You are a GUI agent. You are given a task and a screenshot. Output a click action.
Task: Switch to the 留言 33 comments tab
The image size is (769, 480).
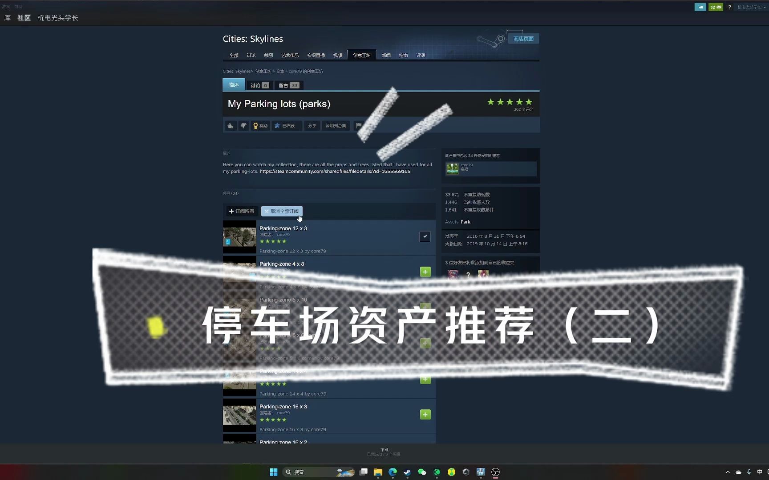(289, 85)
